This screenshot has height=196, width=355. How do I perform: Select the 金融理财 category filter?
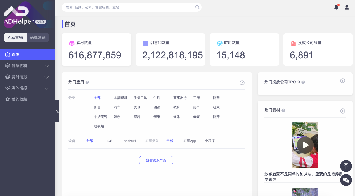tap(120, 98)
